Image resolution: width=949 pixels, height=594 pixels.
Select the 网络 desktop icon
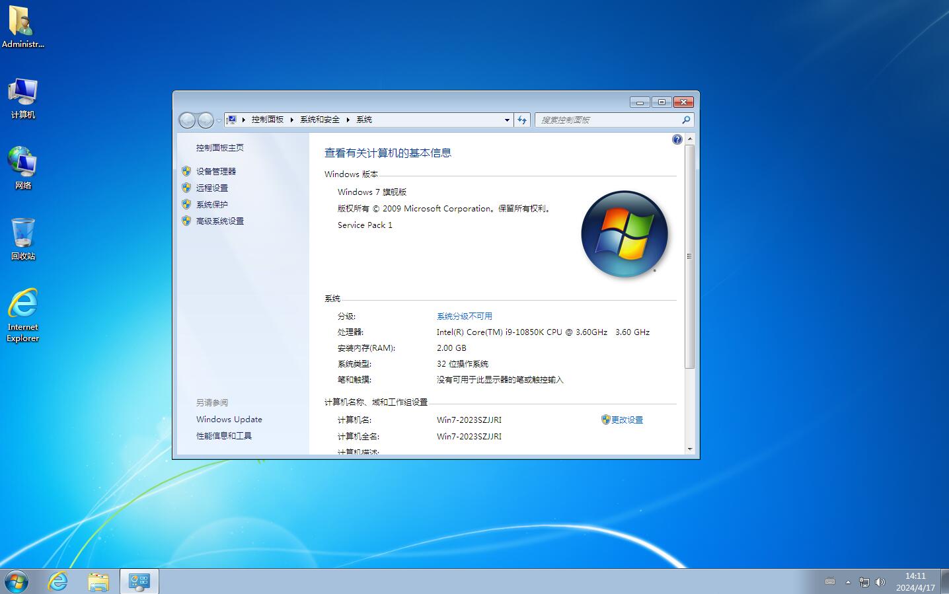22,168
